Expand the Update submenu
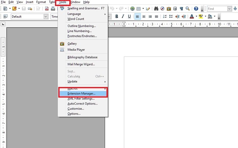Viewport: 238px width, 148px height. [83, 82]
